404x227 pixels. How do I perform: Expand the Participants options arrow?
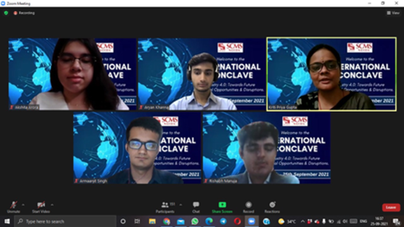pos(181,205)
